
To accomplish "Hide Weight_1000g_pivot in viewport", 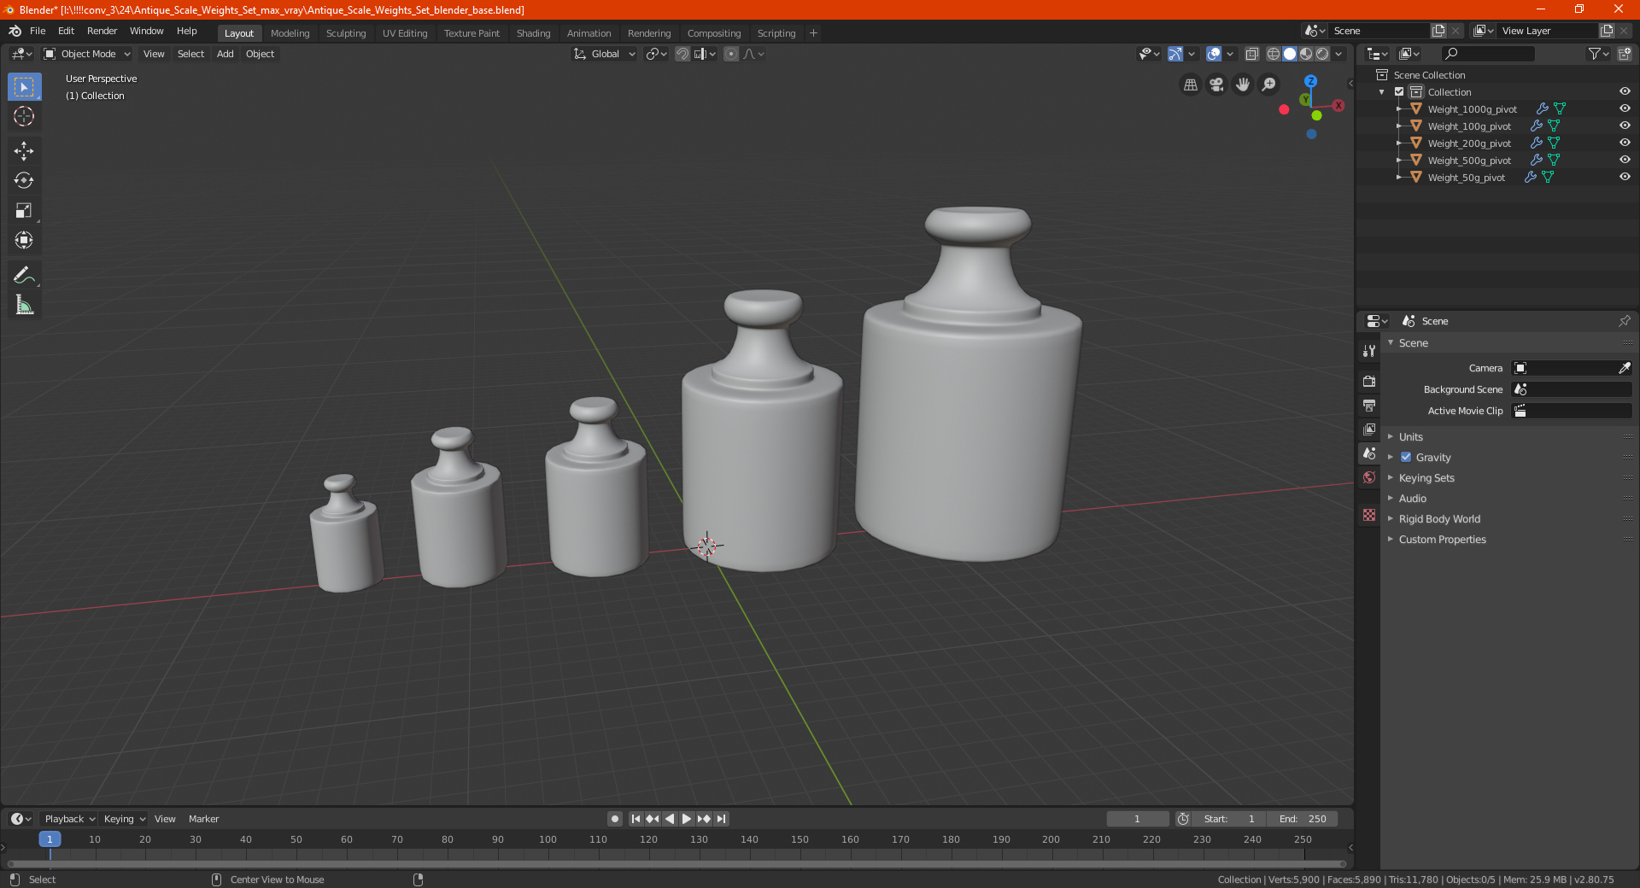I will [1625, 108].
